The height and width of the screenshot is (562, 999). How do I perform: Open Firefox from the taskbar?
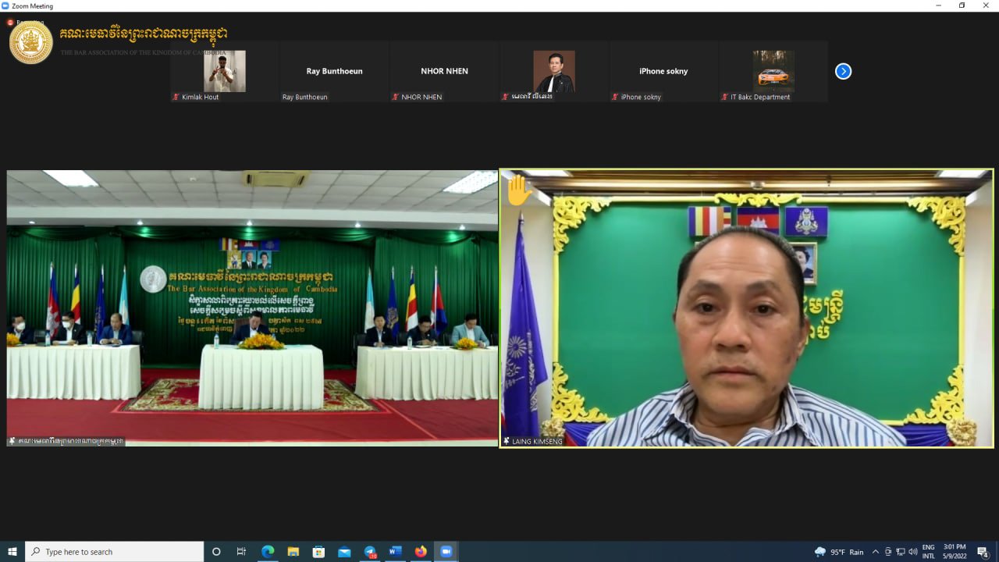pyautogui.click(x=421, y=552)
